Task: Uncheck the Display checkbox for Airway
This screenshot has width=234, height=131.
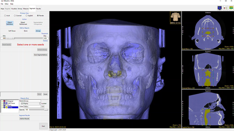Action: pyautogui.click(x=22, y=103)
